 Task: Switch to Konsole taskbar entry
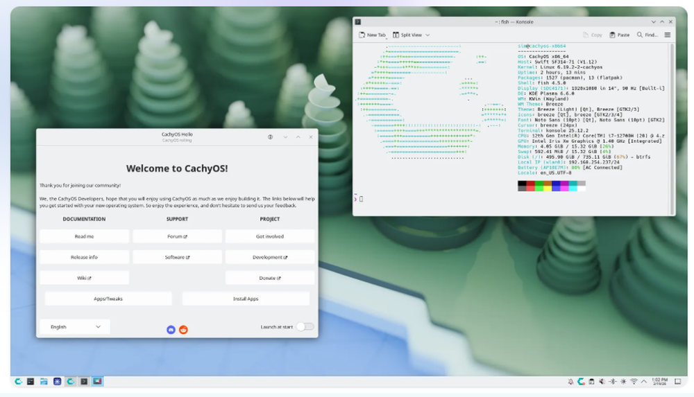coord(84,381)
